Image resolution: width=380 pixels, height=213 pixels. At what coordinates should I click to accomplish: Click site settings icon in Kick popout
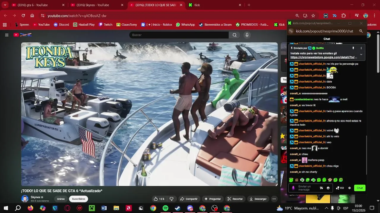pyautogui.click(x=291, y=31)
